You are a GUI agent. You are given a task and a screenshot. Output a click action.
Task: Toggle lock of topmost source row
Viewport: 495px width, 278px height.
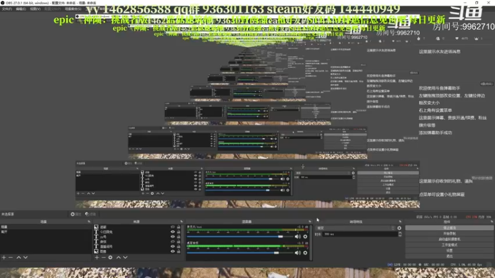[179, 227]
